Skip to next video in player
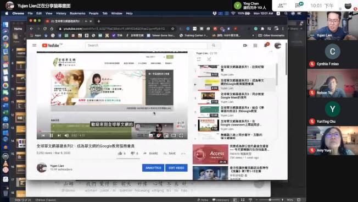 tap(59, 135)
